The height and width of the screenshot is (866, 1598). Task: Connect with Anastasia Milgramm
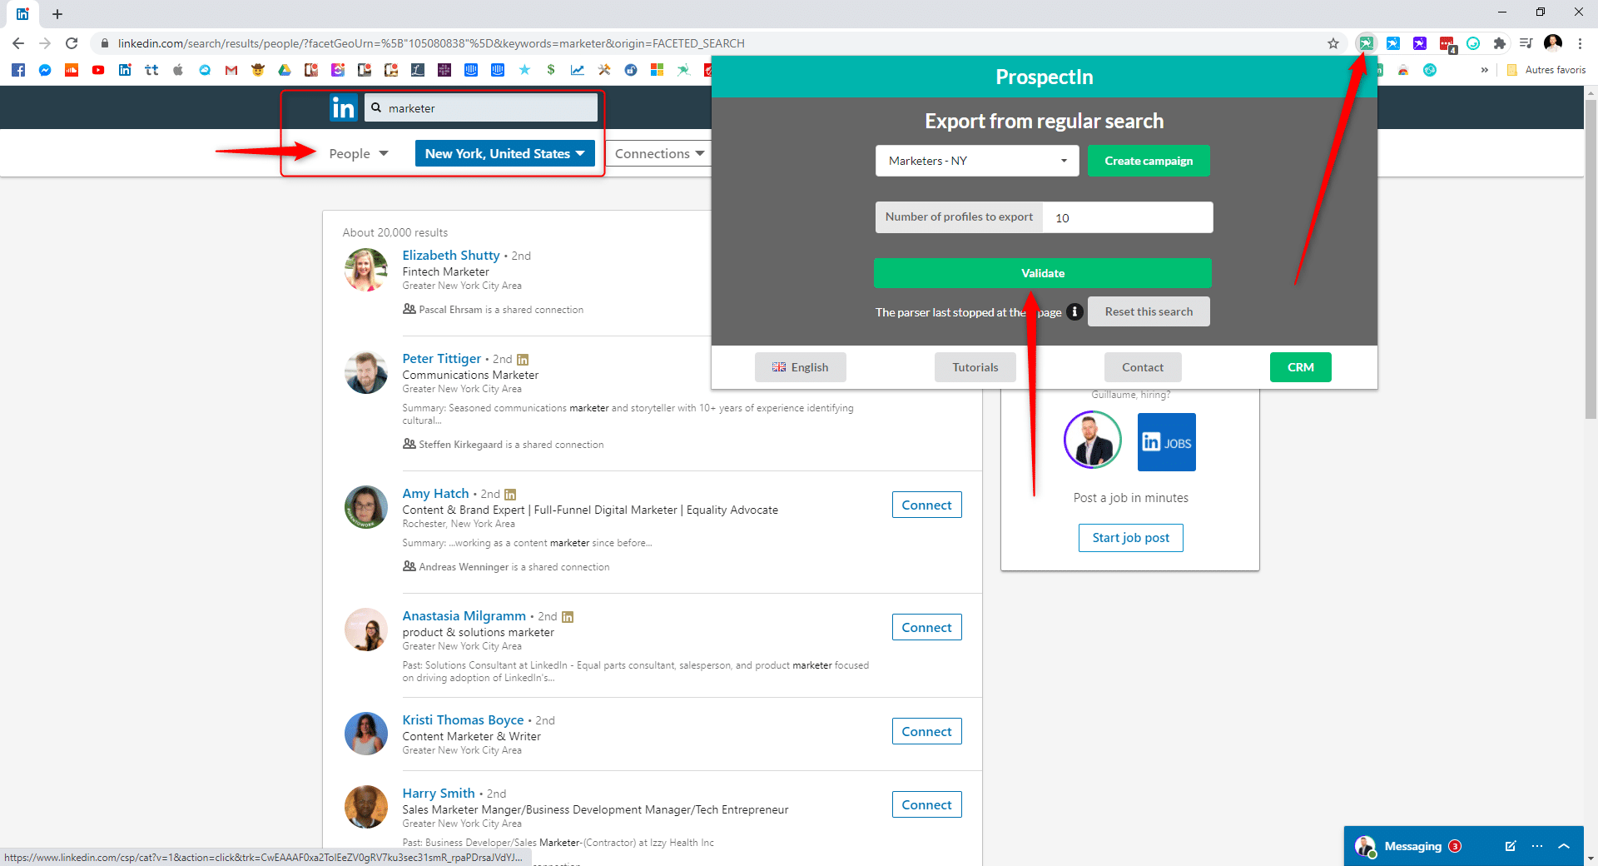click(x=926, y=627)
